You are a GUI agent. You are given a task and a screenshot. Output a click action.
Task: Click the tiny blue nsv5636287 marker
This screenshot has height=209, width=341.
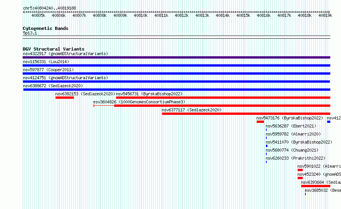(266, 130)
